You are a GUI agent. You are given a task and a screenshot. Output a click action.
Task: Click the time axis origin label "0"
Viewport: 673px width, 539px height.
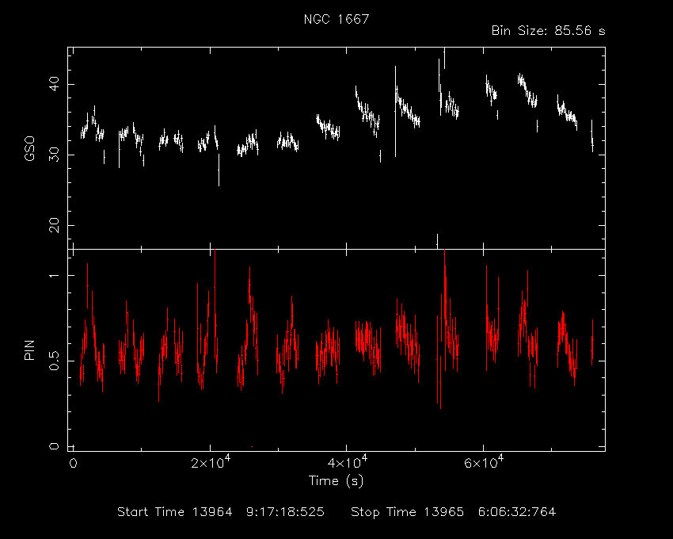coord(74,464)
